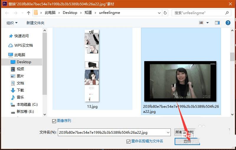Toggle the preview pane icon
The image size is (236, 150).
tap(217, 23)
